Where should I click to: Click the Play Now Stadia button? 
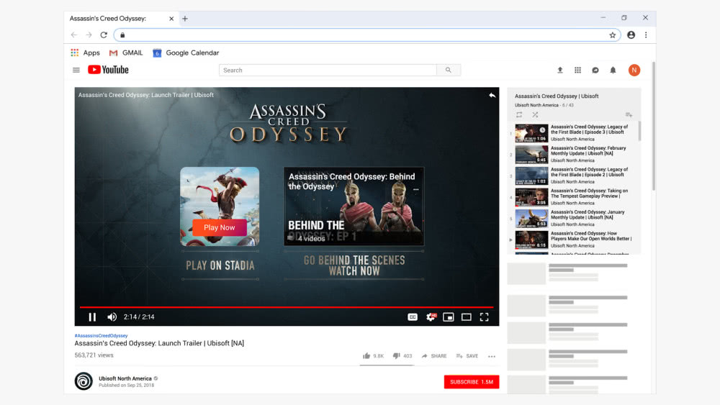coord(220,227)
